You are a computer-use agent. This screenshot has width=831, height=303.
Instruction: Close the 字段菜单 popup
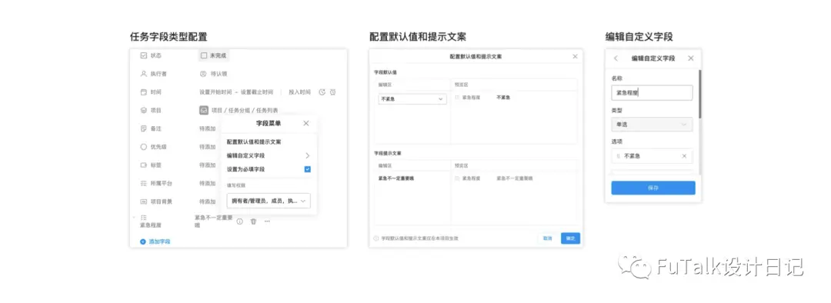click(305, 123)
